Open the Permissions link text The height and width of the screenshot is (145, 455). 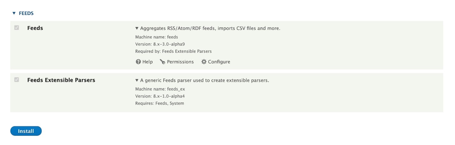click(x=180, y=62)
